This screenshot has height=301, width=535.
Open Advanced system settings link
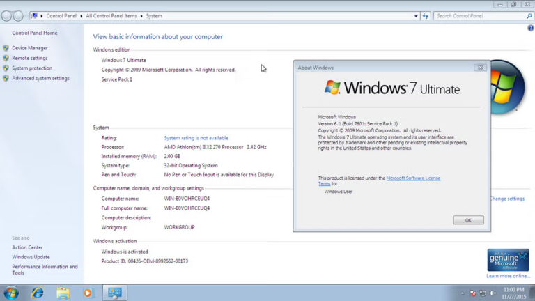coord(40,78)
